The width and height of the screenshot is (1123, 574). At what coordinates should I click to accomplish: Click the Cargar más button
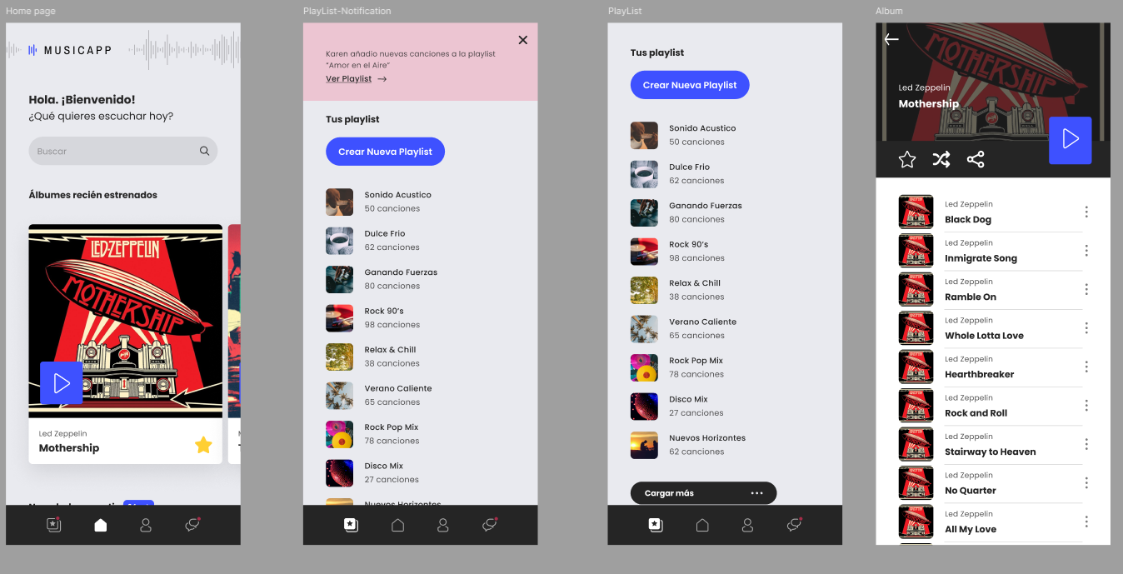[703, 493]
